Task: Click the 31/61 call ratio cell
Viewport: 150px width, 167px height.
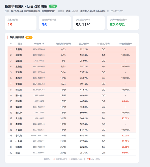Action: [63, 118]
